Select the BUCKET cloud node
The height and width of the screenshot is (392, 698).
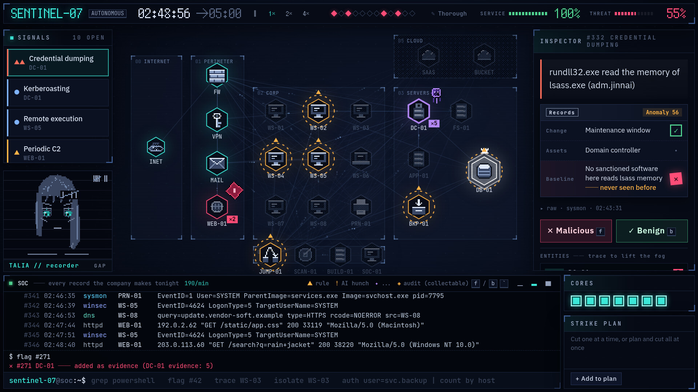point(484,56)
